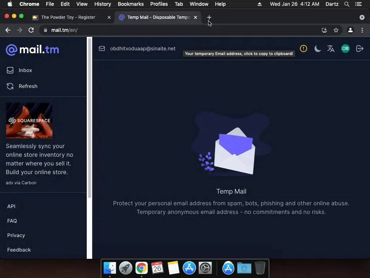Viewport: 370px width, 278px height.
Task: Open the Privacy link
Action: (x=16, y=235)
